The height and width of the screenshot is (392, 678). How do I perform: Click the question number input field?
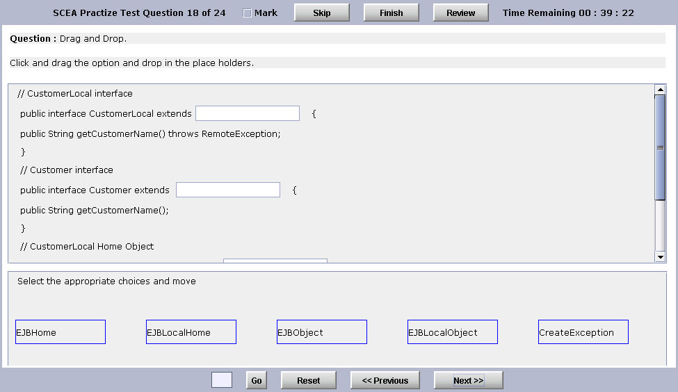(222, 380)
